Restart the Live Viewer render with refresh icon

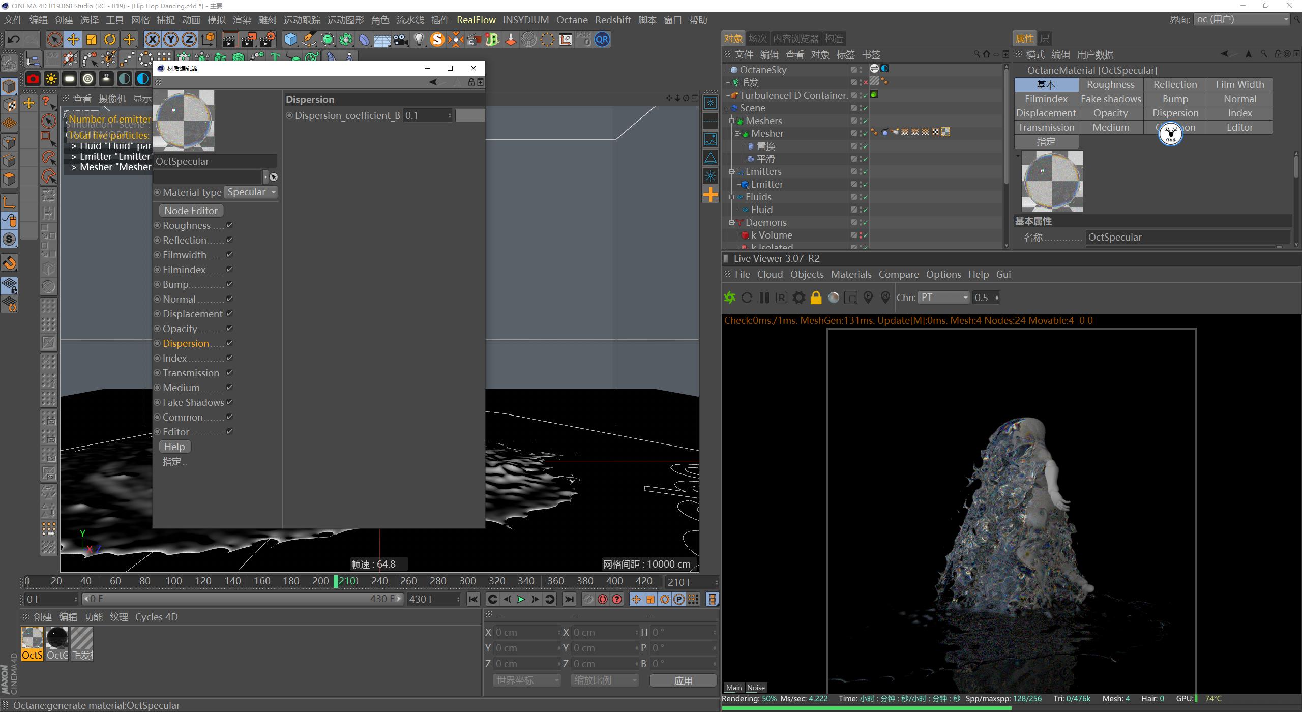[x=747, y=298]
